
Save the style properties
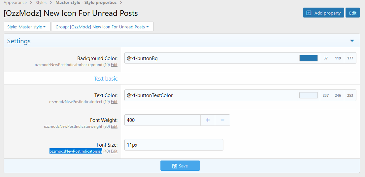[x=180, y=166]
